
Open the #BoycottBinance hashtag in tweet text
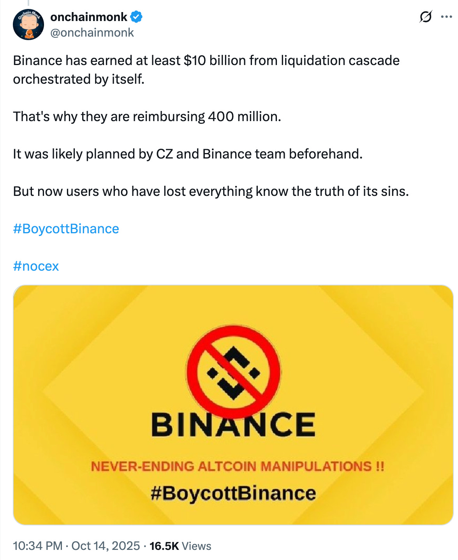(66, 229)
